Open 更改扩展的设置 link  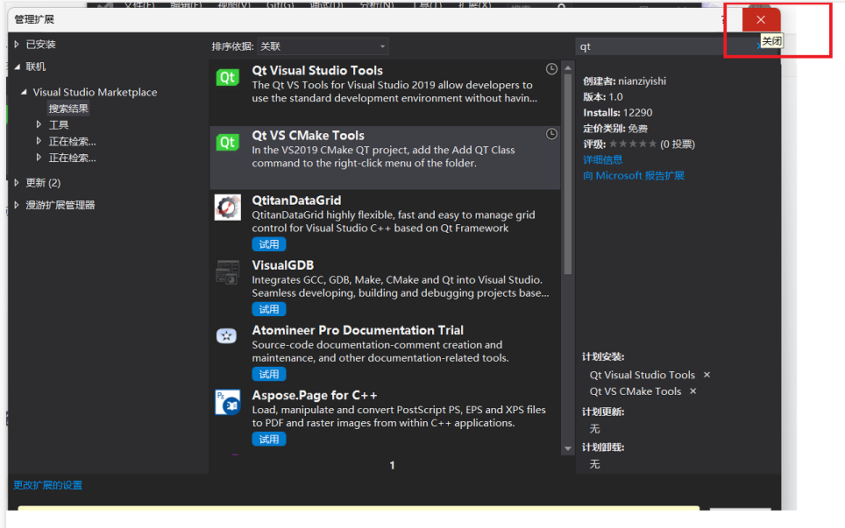pyautogui.click(x=47, y=485)
